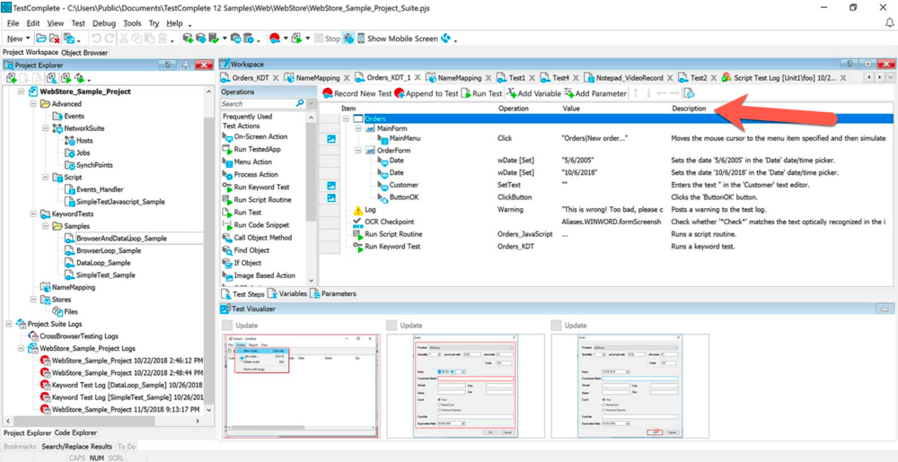Click the notification bell icon

coord(890,22)
